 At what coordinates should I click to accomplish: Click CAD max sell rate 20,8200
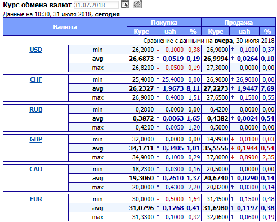pyautogui.click(x=217, y=187)
